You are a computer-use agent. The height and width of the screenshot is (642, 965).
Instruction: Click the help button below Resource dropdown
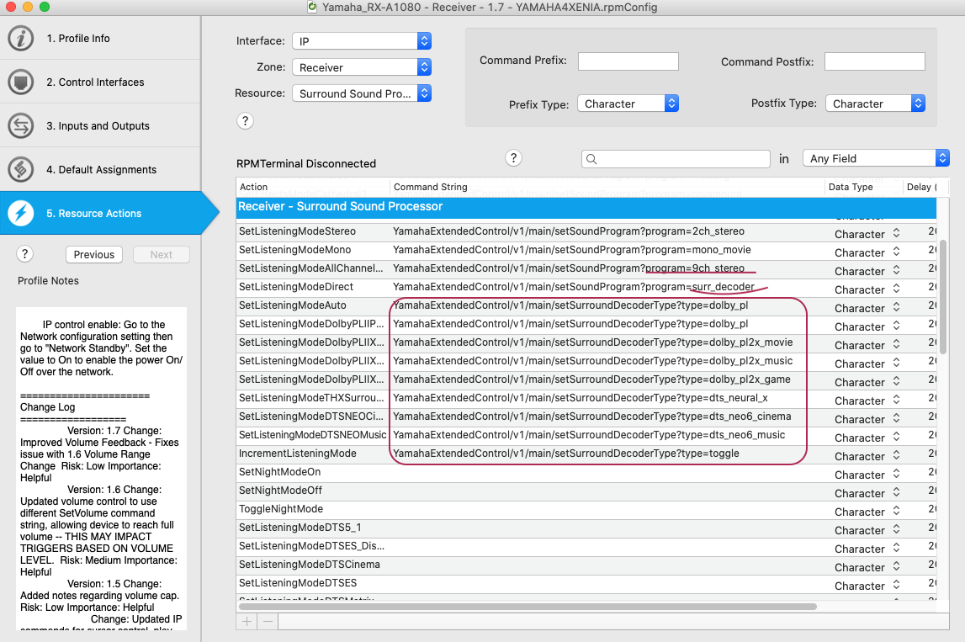(245, 121)
